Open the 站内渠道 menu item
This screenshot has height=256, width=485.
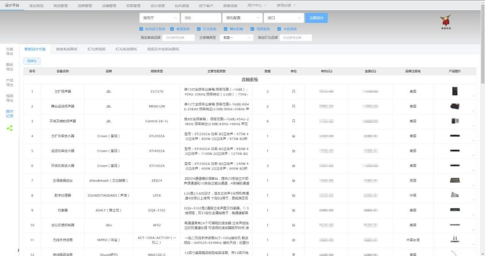click(x=181, y=5)
